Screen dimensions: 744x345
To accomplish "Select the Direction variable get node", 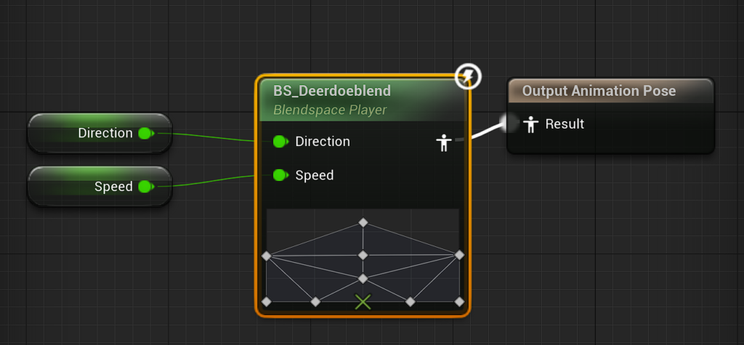I will click(x=100, y=134).
